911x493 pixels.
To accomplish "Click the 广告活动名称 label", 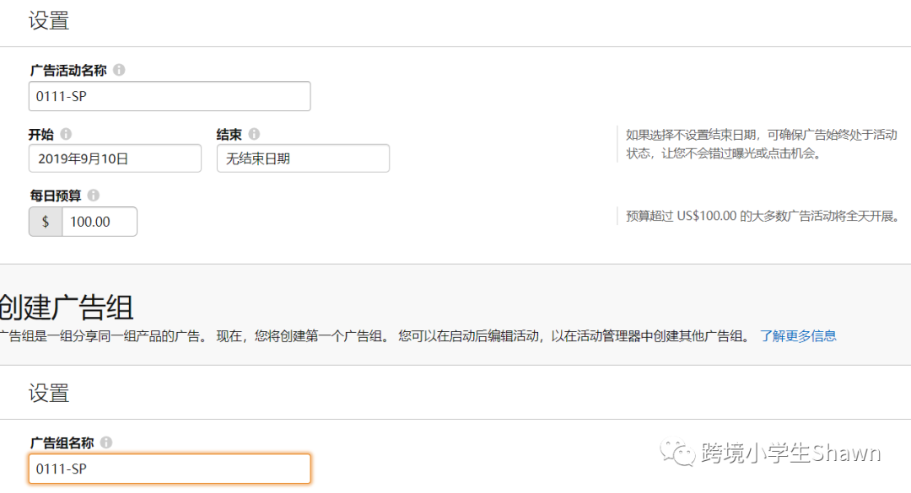I will pyautogui.click(x=68, y=71).
